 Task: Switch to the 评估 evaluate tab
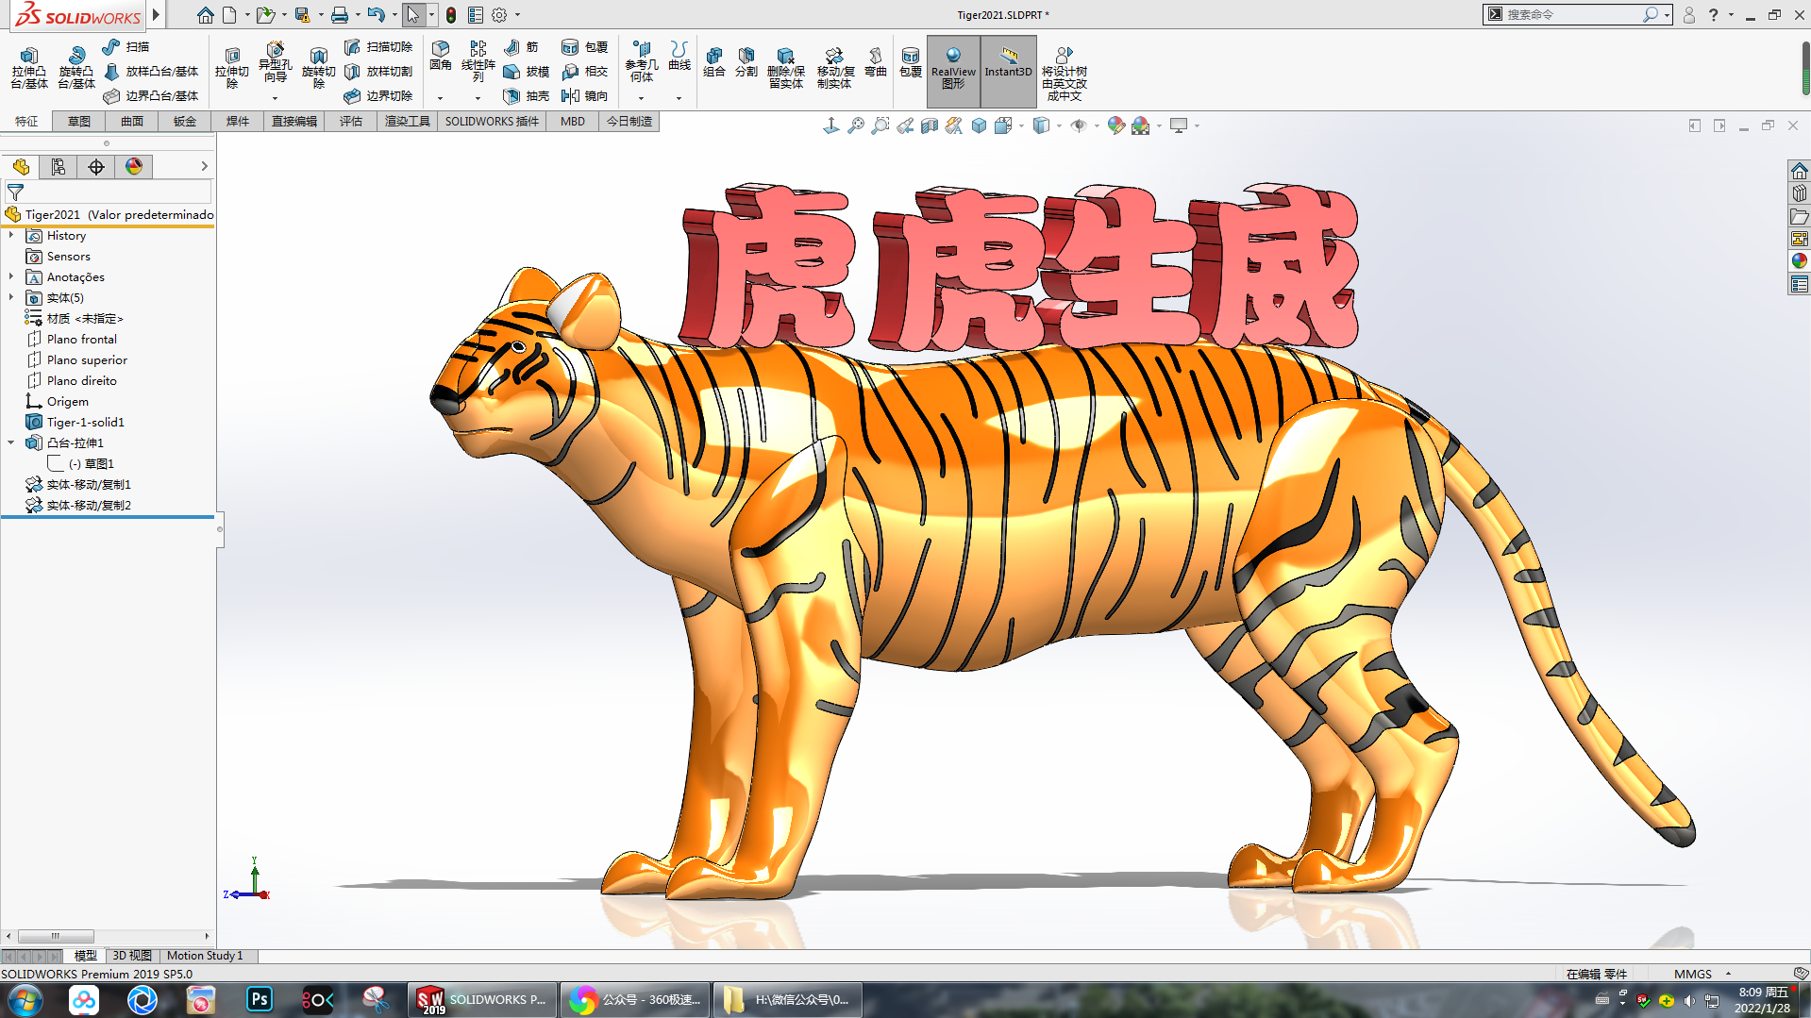[351, 121]
